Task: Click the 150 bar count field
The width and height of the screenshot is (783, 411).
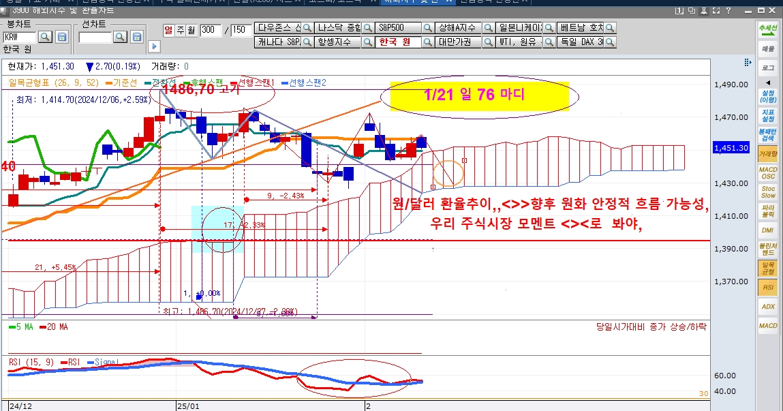Action: [x=241, y=31]
